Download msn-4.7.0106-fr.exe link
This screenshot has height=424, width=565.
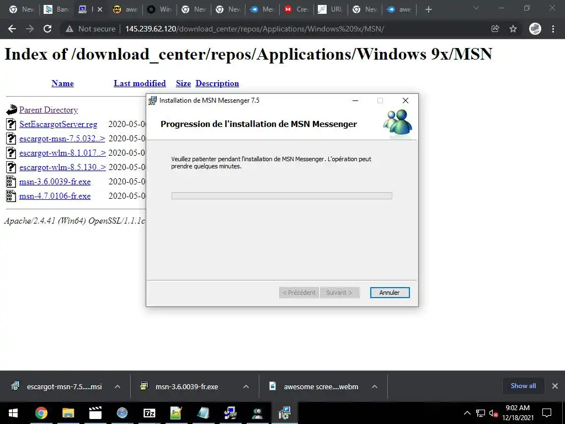point(55,196)
